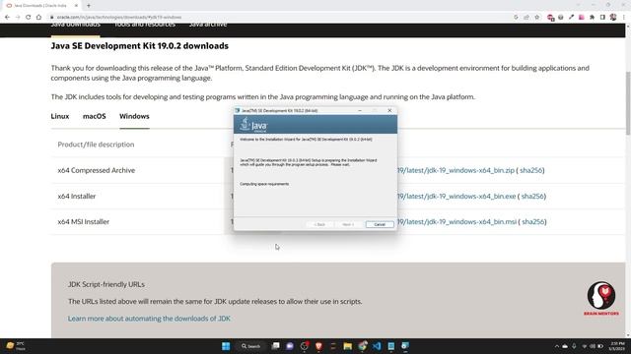This screenshot has width=631, height=354.
Task: Click the 'x64 Compressed Archive' row label
Action: (x=97, y=170)
